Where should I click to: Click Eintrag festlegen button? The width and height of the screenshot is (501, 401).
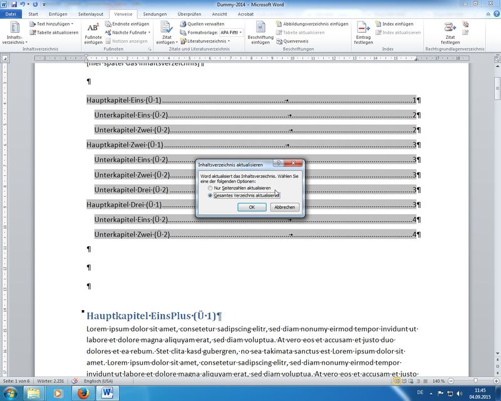[363, 33]
